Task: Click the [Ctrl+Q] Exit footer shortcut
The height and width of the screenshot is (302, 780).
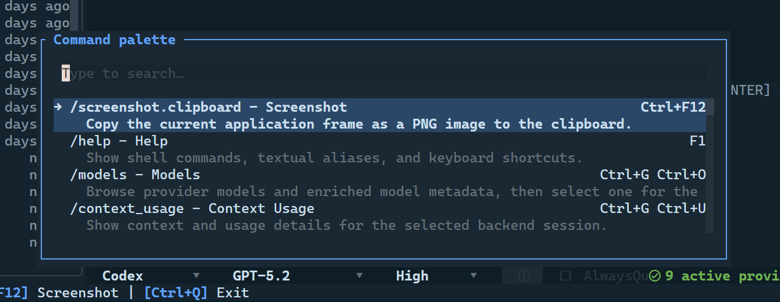Action: coord(196,293)
